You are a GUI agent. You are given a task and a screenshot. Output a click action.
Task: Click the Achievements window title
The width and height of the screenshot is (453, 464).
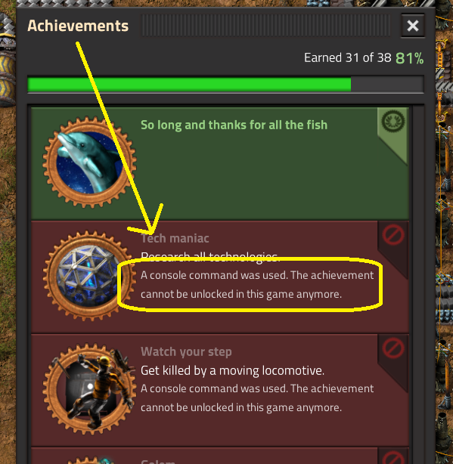click(x=78, y=26)
